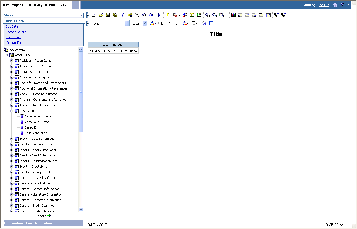The image size is (357, 229).
Task: Open the Manage File menu
Action: tap(14, 42)
